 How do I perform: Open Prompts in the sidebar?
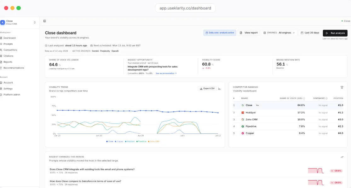coord(8,44)
